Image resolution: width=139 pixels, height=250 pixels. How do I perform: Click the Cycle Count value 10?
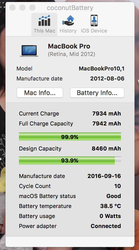[118, 186]
